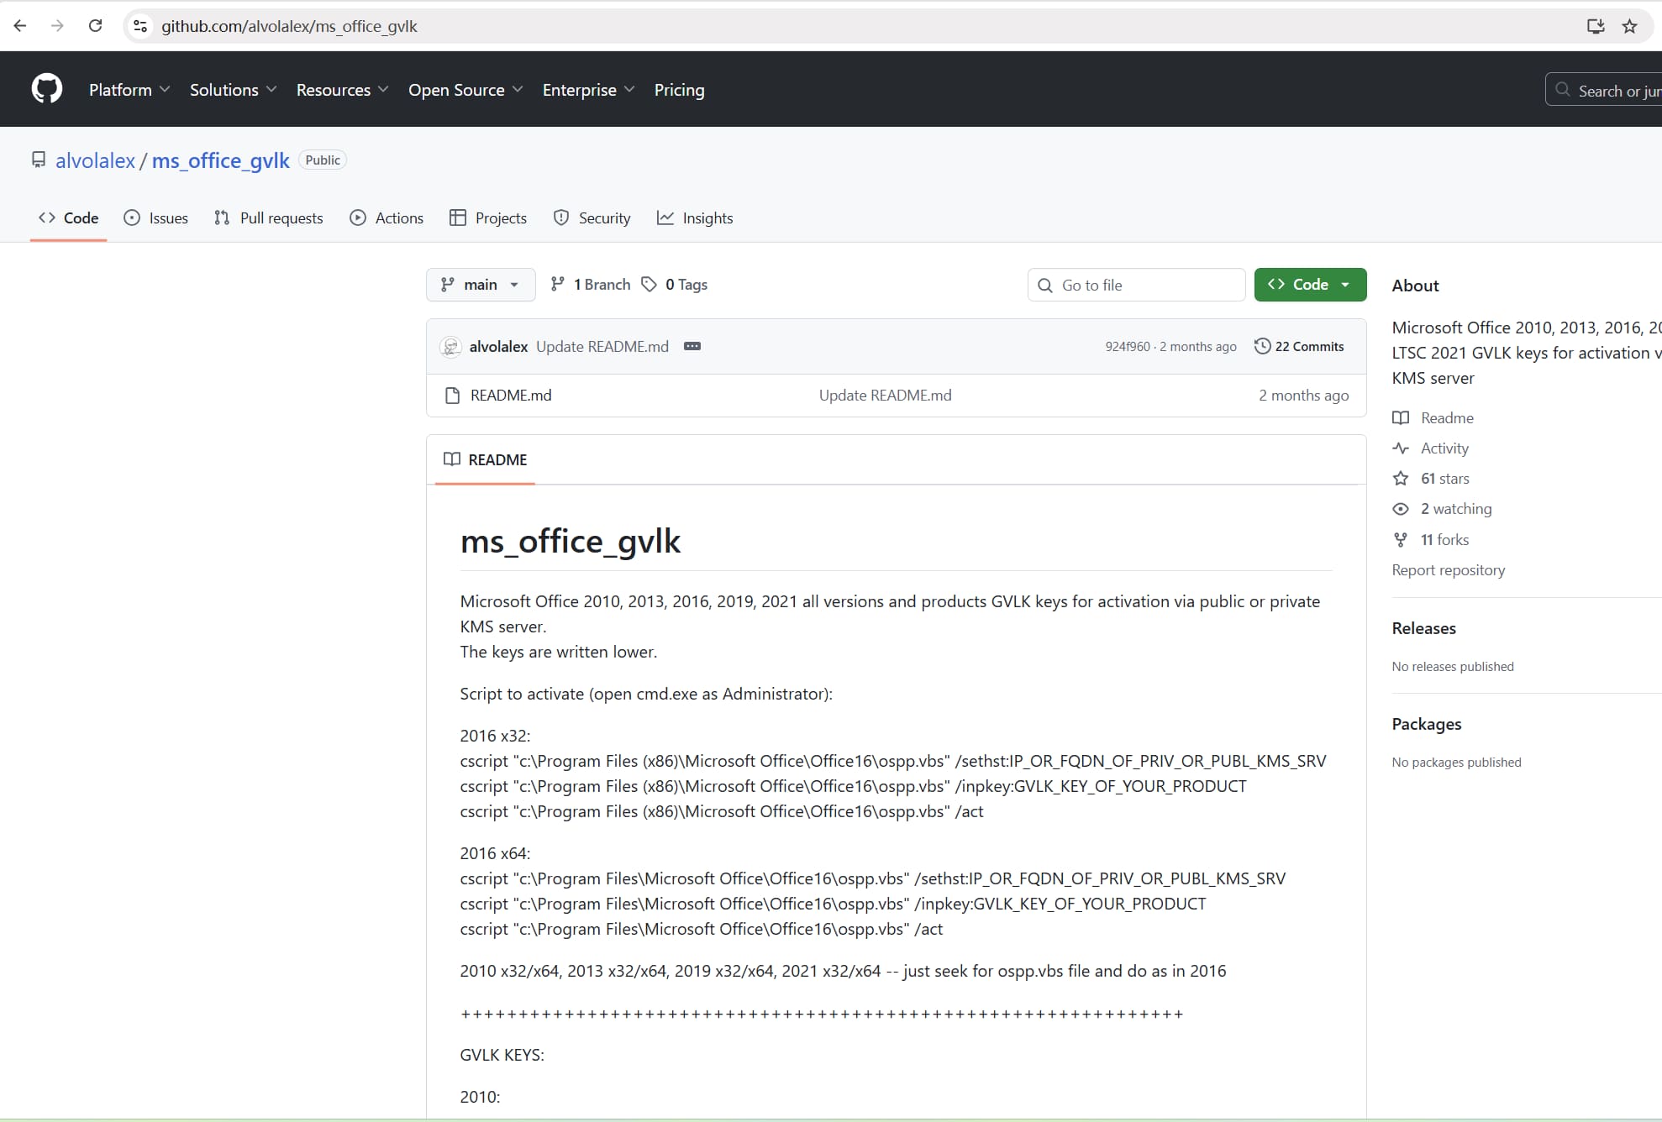Image resolution: width=1662 pixels, height=1122 pixels.
Task: Switch to the Projects tab
Action: pos(487,218)
